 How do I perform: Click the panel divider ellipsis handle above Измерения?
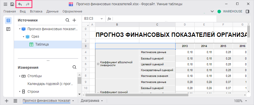[x=48, y=61]
